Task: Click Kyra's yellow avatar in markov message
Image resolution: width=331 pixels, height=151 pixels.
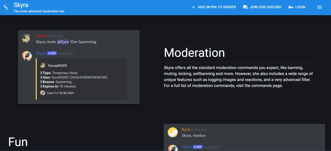Action: pyautogui.click(x=172, y=132)
